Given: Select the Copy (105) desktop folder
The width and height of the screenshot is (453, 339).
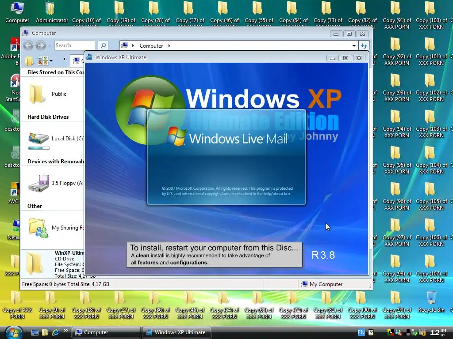Looking at the screenshot, I should (431, 196).
